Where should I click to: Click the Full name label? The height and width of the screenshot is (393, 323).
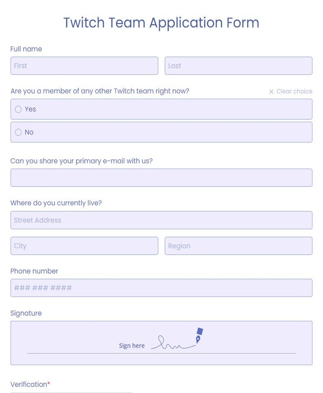[26, 49]
